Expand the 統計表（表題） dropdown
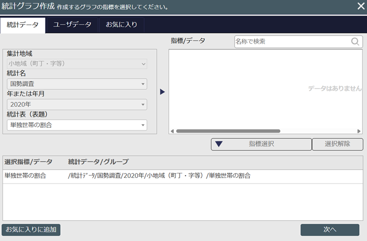Screen dimensions: 367x241 click(77, 125)
